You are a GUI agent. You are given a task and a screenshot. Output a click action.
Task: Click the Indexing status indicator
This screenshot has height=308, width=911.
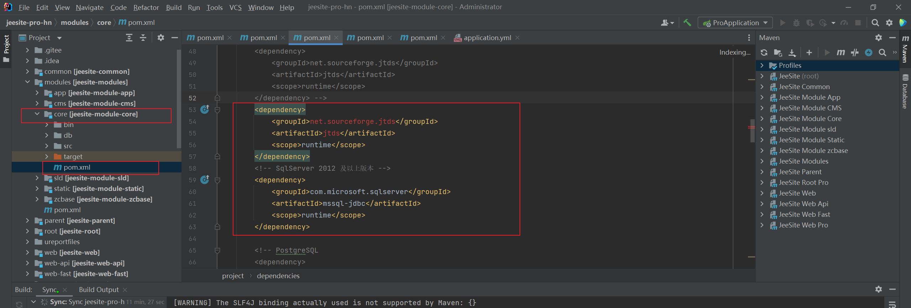tap(734, 52)
